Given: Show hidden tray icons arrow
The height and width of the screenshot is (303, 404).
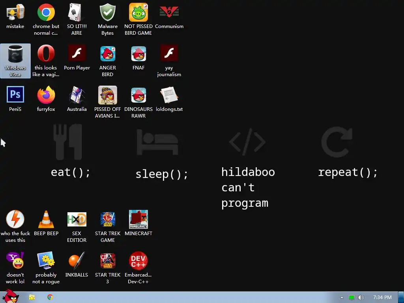Looking at the screenshot, I should point(342,297).
